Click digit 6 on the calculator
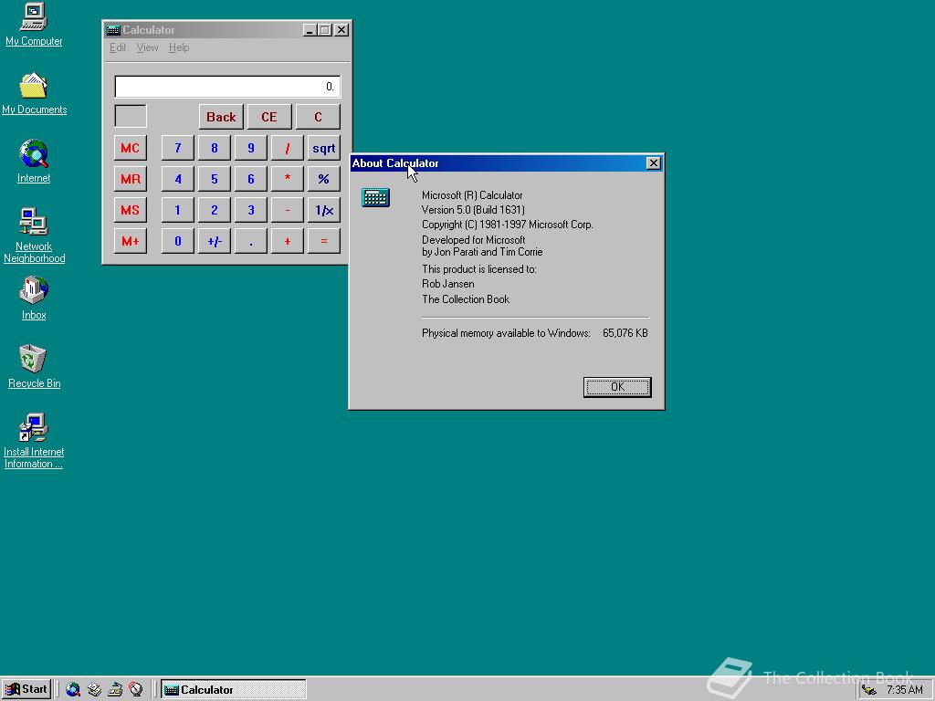 point(250,179)
